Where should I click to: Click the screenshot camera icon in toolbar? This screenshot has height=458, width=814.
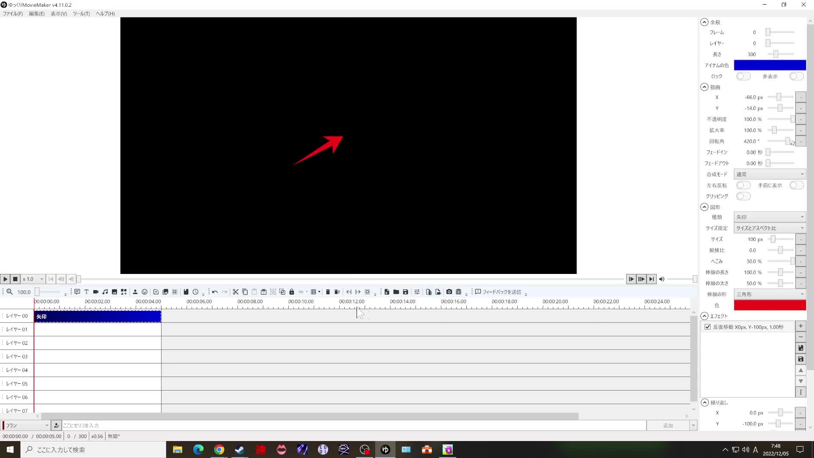pos(449,292)
